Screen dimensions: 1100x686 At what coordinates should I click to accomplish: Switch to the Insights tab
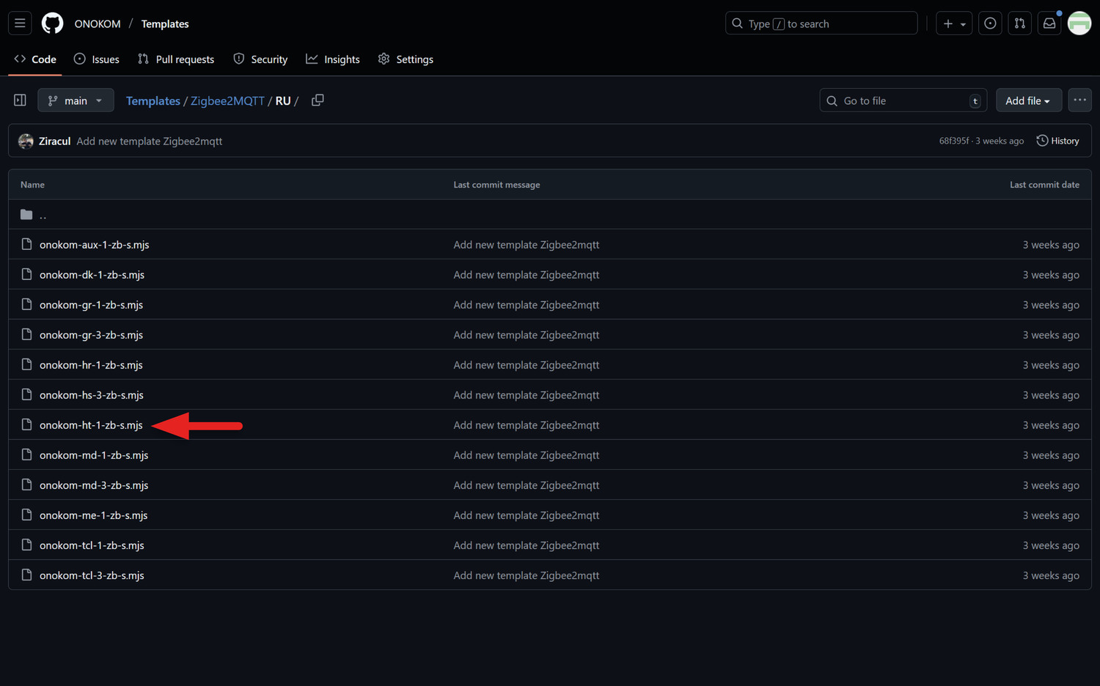pos(333,59)
